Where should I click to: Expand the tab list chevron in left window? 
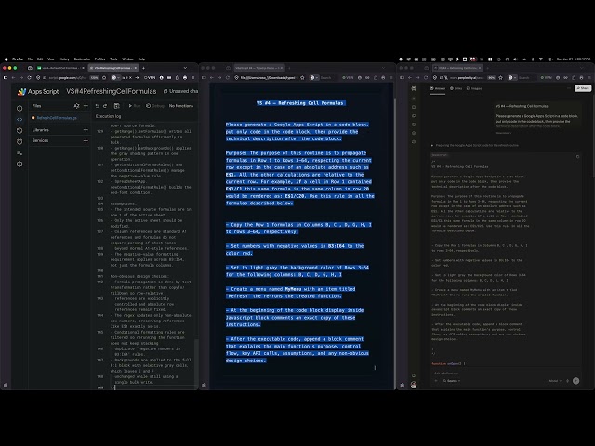click(x=185, y=68)
